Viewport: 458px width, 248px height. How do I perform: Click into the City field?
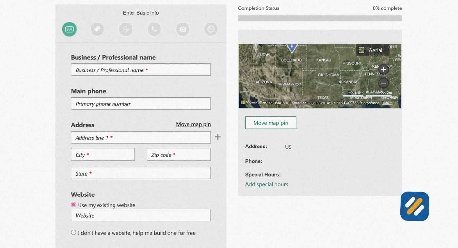tap(103, 154)
